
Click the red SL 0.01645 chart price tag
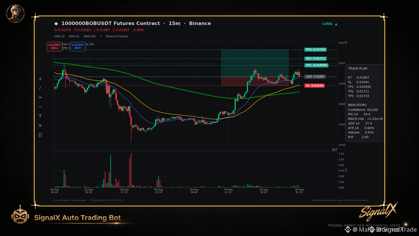point(315,86)
